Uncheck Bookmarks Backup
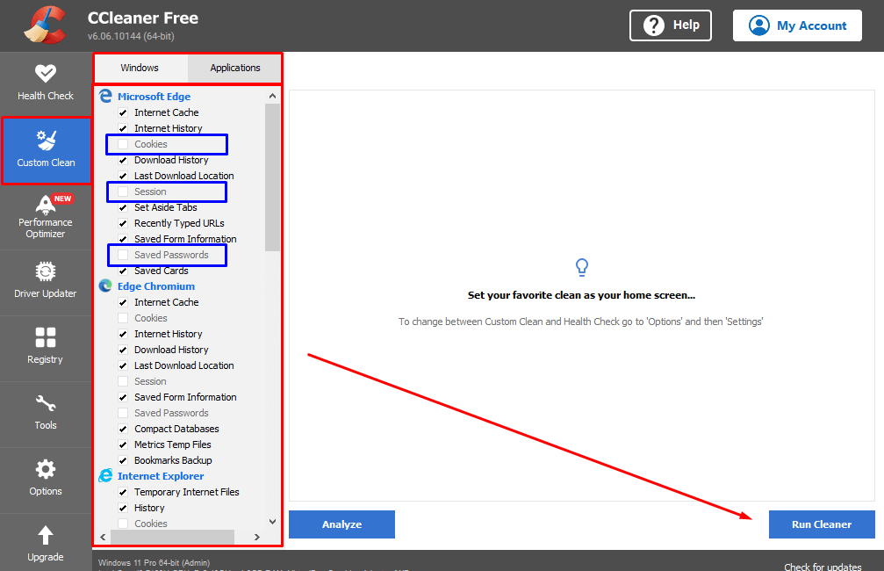The height and width of the screenshot is (571, 884). 123,459
